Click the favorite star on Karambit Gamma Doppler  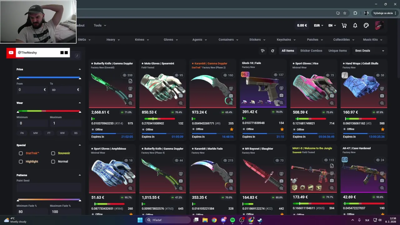(x=232, y=129)
